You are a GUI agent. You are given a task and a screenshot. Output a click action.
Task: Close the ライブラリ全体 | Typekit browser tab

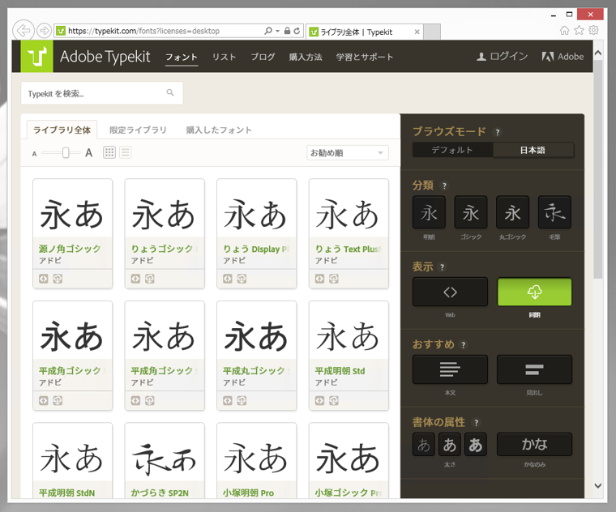click(x=417, y=32)
